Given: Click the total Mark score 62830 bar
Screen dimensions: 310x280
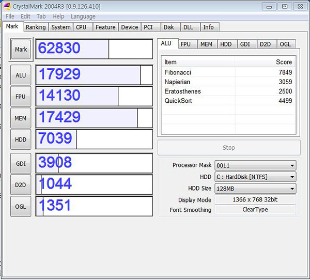Looking at the screenshot, I should click(94, 49).
